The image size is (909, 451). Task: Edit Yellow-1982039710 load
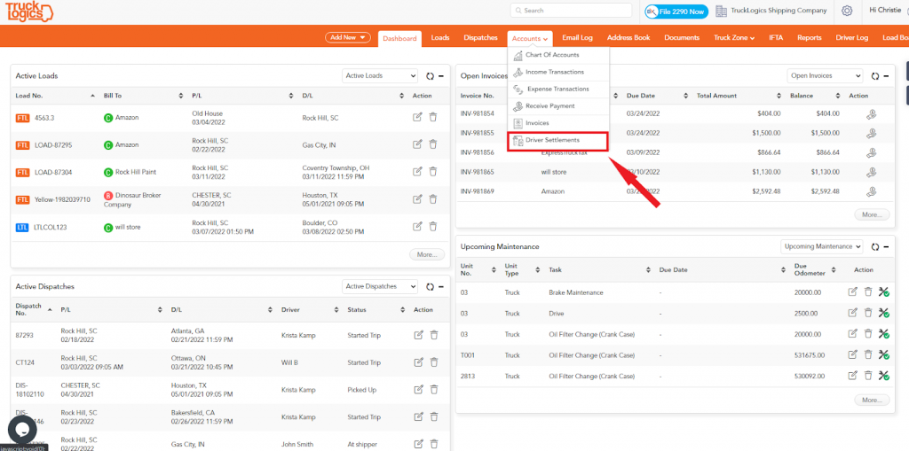point(417,199)
